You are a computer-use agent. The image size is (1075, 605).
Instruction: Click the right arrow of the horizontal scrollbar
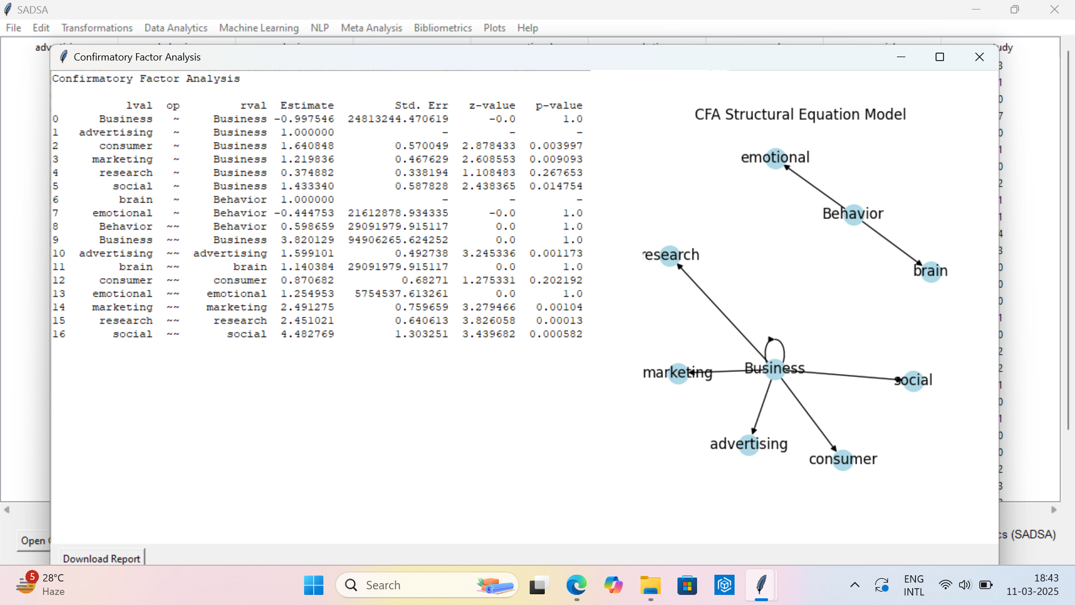pyautogui.click(x=1054, y=510)
